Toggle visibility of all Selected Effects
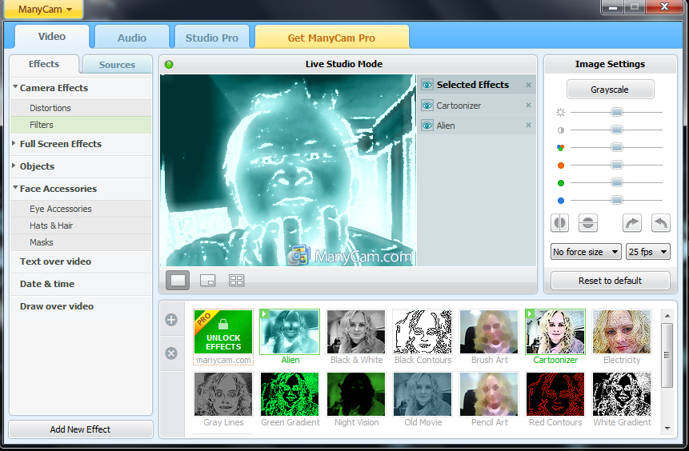The width and height of the screenshot is (689, 451). (427, 85)
